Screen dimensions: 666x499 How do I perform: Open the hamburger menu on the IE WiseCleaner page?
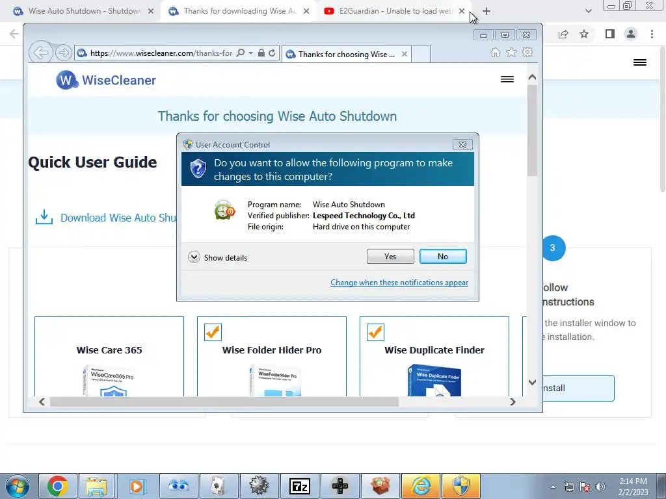coord(507,79)
